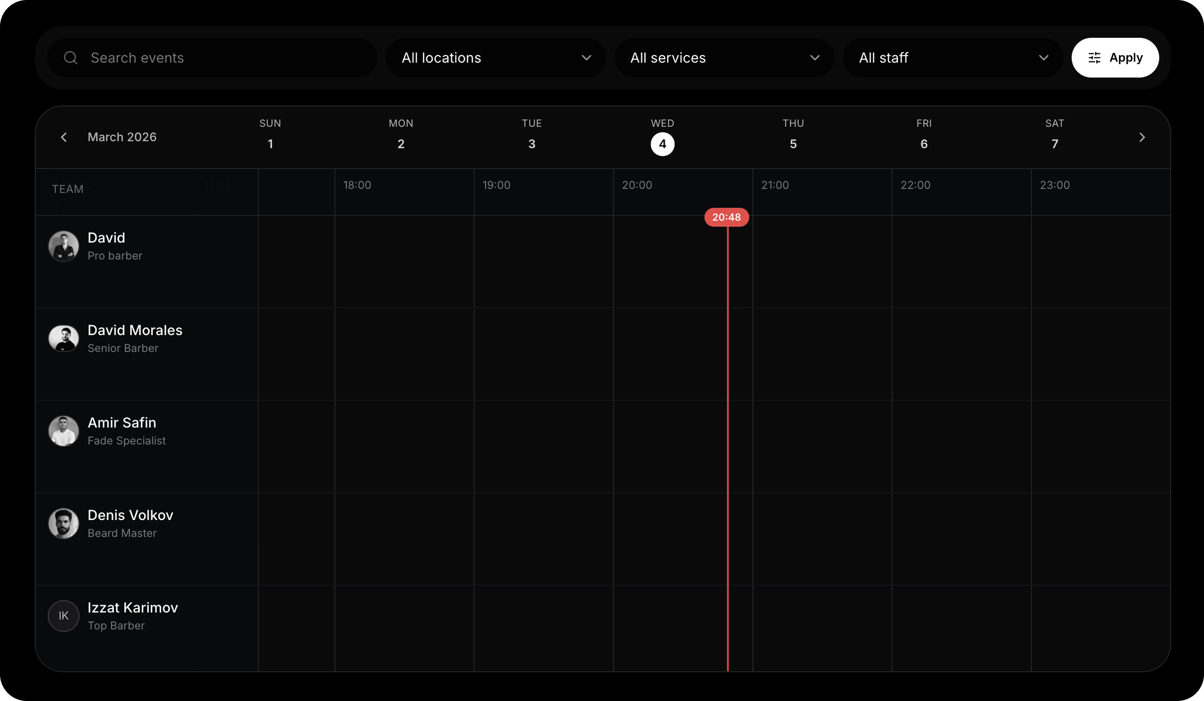Click the March 2026 label
1204x701 pixels.
pyautogui.click(x=121, y=137)
